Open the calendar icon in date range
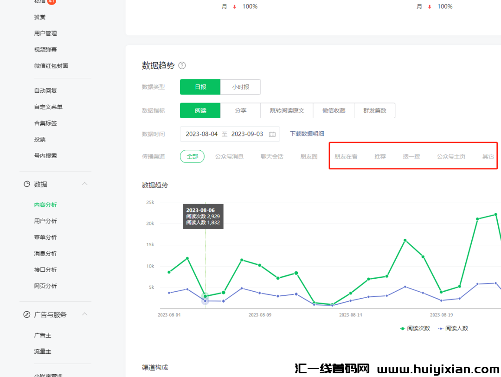This screenshot has height=377, width=501. pyautogui.click(x=272, y=134)
